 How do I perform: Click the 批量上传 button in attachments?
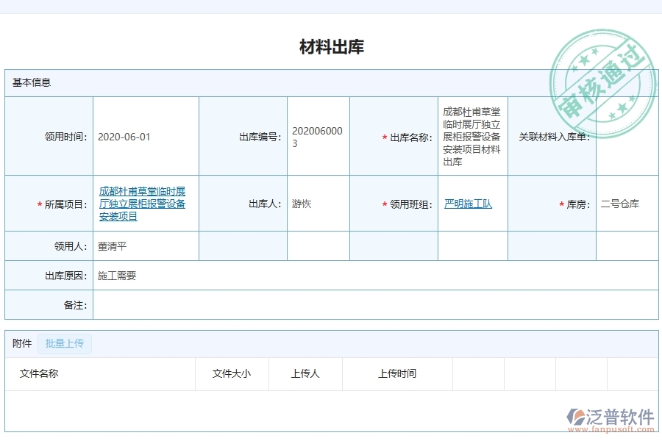(x=64, y=343)
